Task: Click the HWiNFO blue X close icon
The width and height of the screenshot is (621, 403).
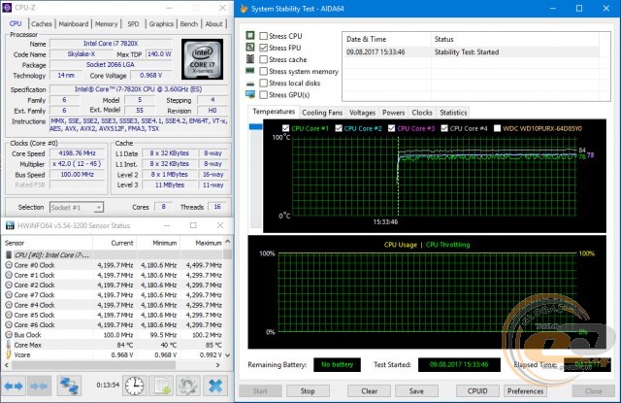Action: pos(215,386)
